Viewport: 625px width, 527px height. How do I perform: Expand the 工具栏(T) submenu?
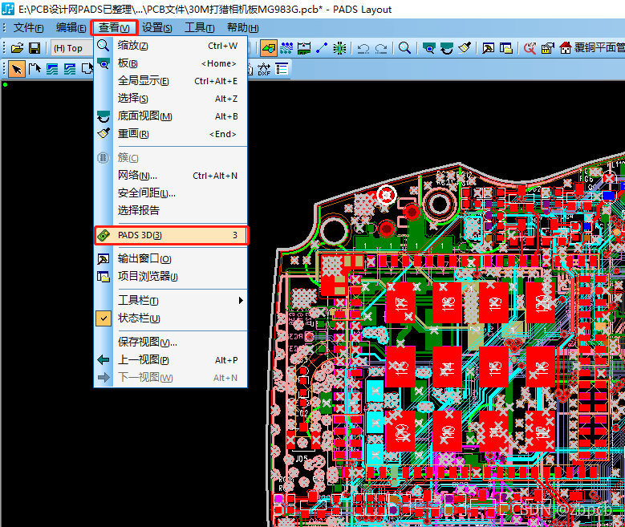pos(171,300)
